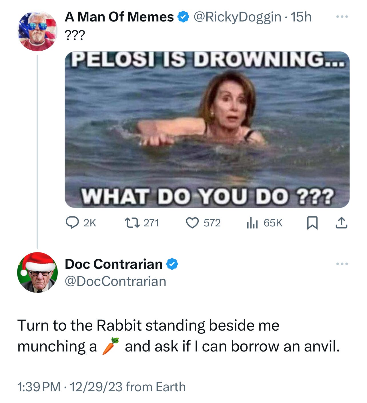Viewport: 367px width, 403px height.
Task: Click the reply text about borrowing an anvil
Action: [179, 336]
